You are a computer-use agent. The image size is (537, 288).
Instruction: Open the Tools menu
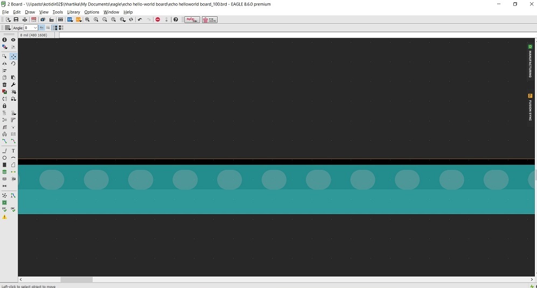point(58,12)
